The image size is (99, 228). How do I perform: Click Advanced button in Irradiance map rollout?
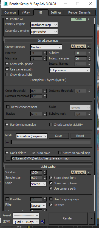click(x=78, y=46)
